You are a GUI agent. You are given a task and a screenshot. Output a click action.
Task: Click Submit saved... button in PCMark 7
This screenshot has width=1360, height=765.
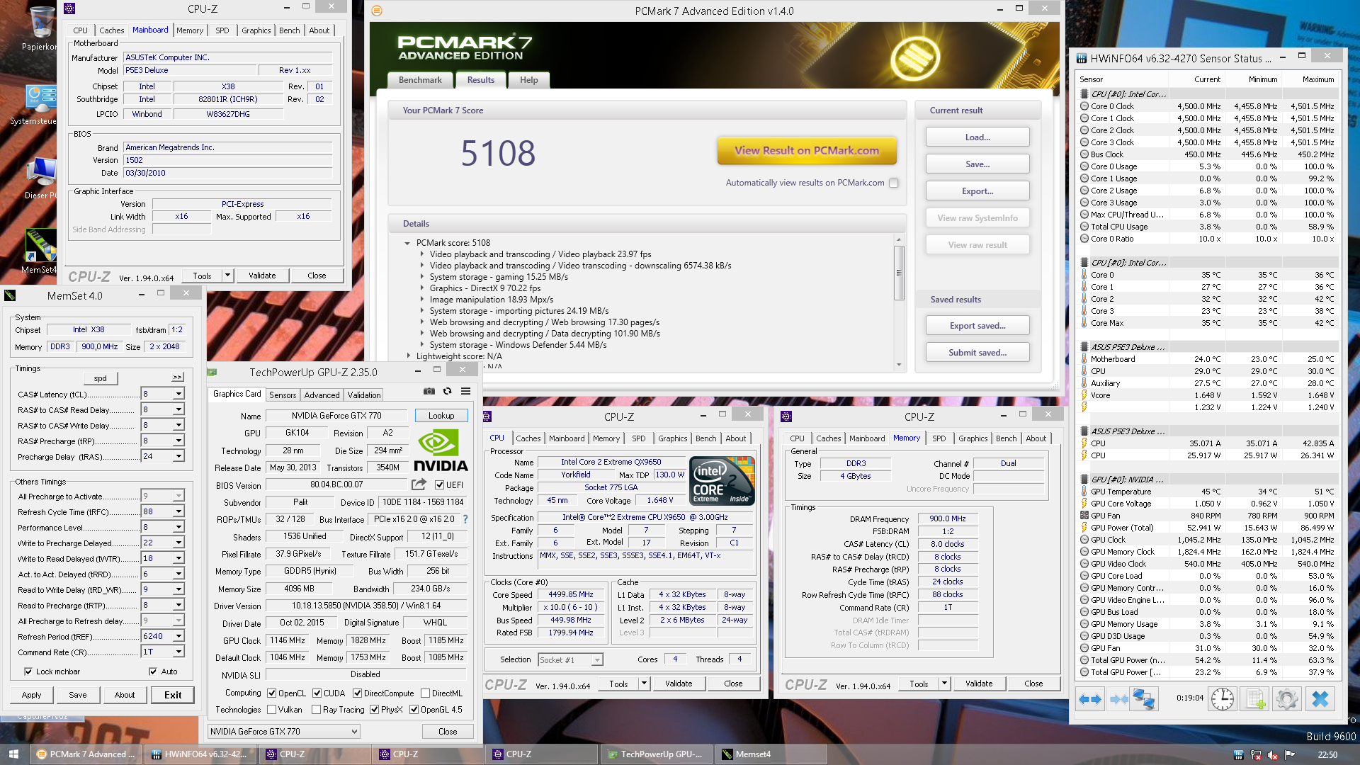[977, 352]
